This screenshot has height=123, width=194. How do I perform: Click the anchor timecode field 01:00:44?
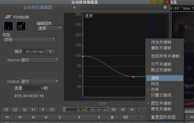coord(34,52)
